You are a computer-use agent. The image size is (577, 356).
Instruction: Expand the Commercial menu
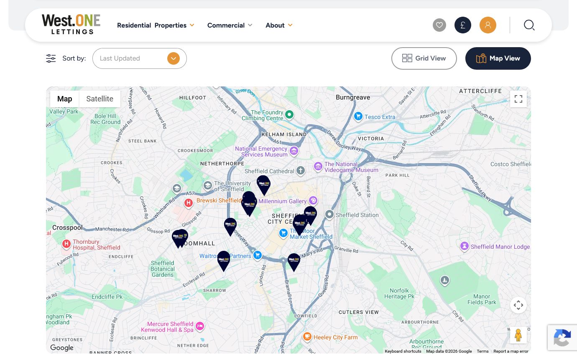click(230, 25)
